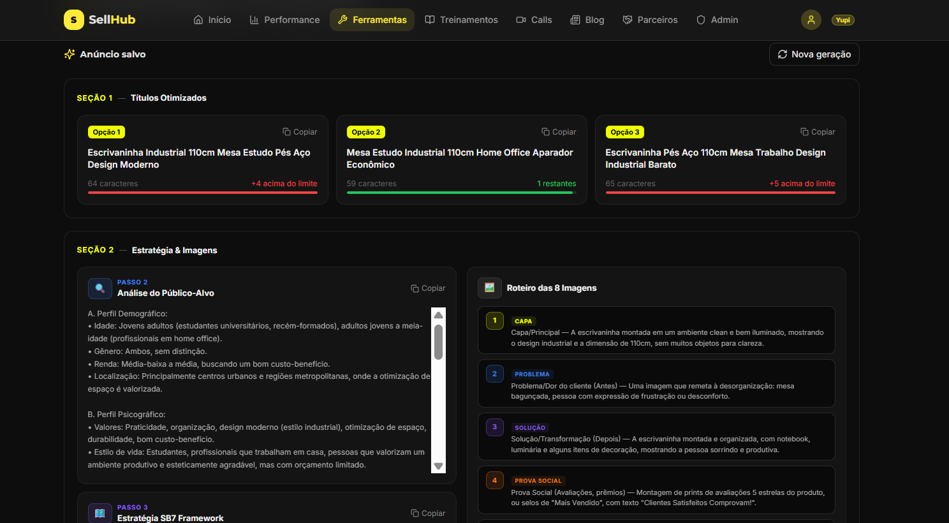This screenshot has height=523, width=949.
Task: Click the SellHub logo
Action: click(x=99, y=20)
